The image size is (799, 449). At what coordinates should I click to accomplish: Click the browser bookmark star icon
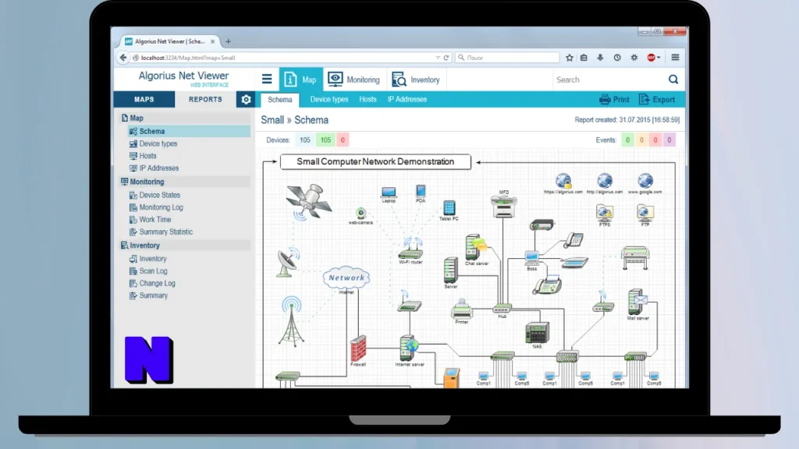tap(569, 58)
